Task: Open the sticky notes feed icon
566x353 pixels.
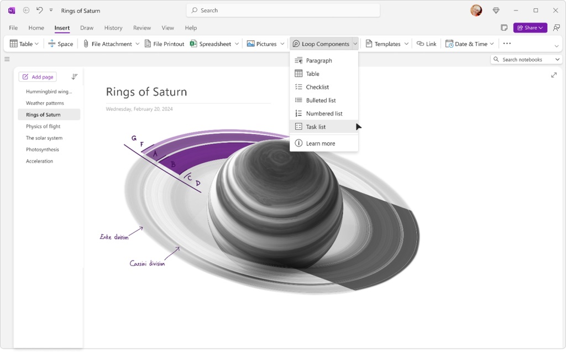Action: point(504,28)
